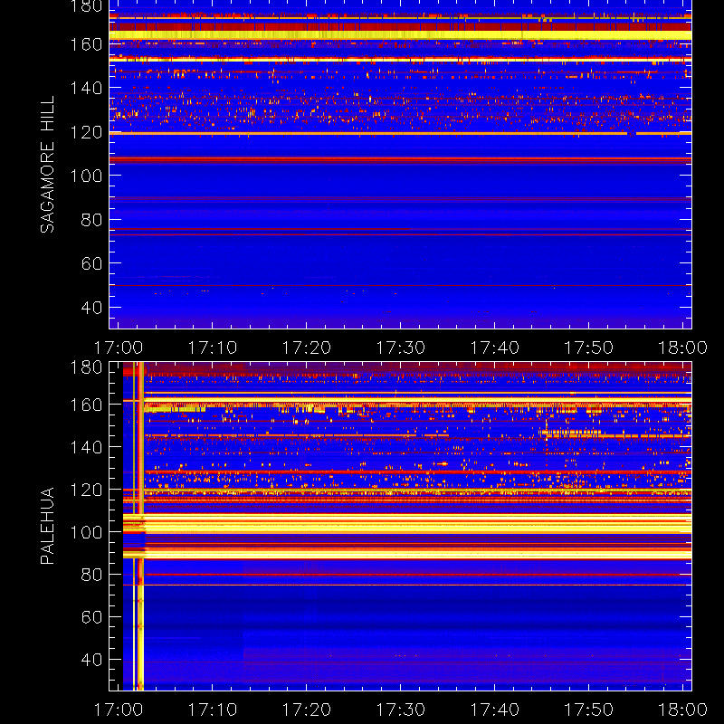Click the PALEHUA axis title

click(x=48, y=526)
